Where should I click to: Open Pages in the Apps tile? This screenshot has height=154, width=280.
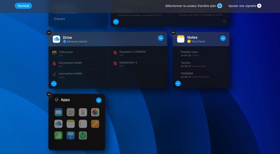point(95,124)
